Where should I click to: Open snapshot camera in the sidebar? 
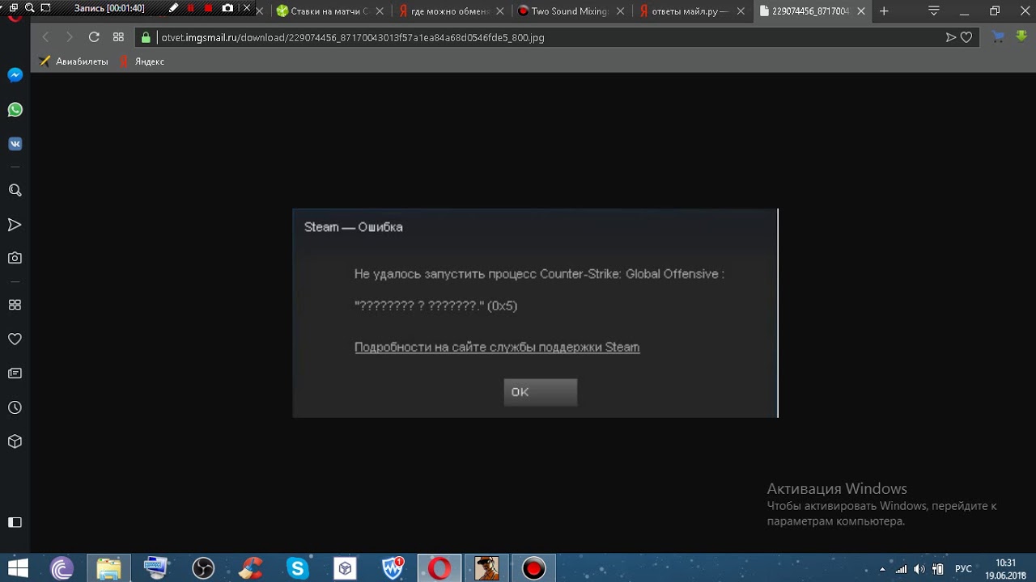pos(15,259)
